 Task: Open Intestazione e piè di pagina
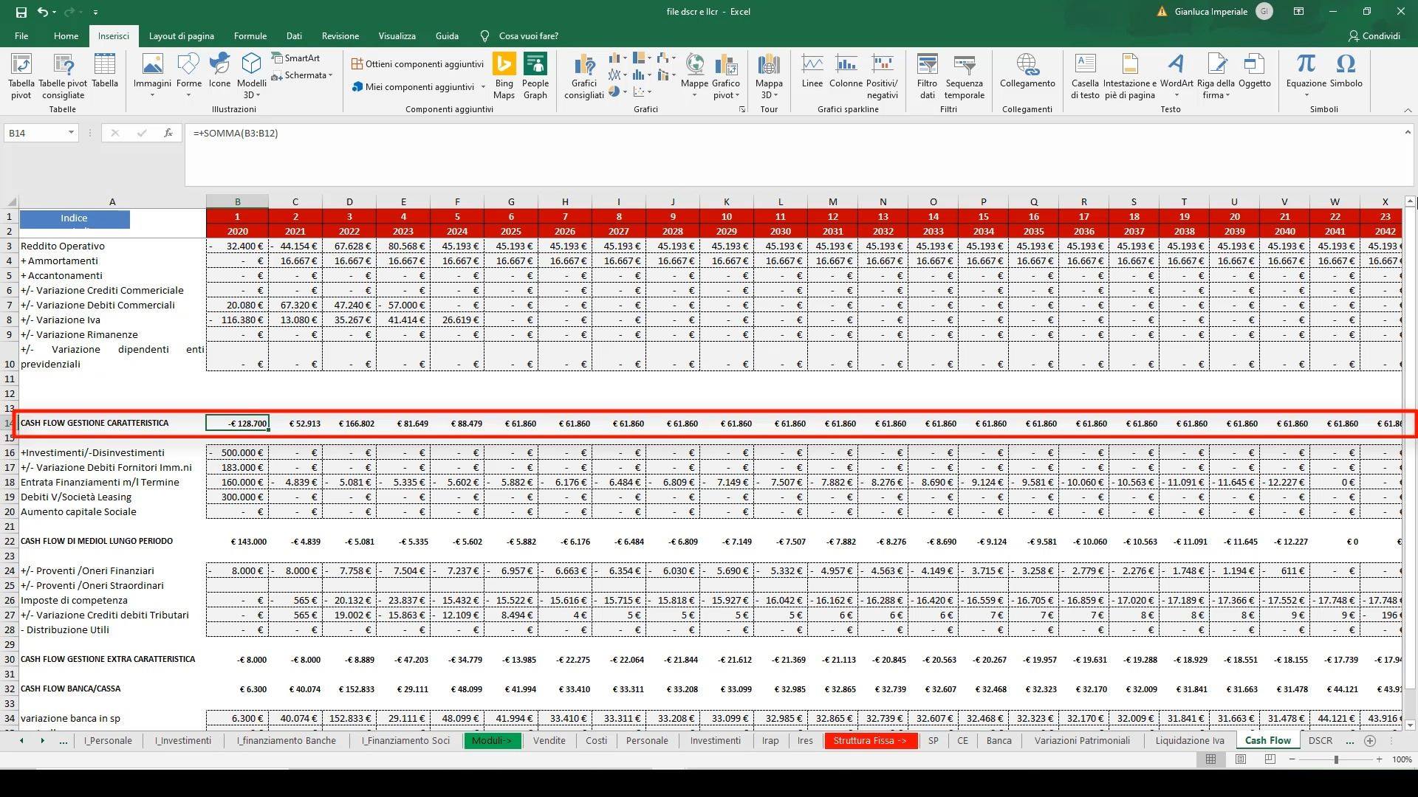[x=1130, y=76]
